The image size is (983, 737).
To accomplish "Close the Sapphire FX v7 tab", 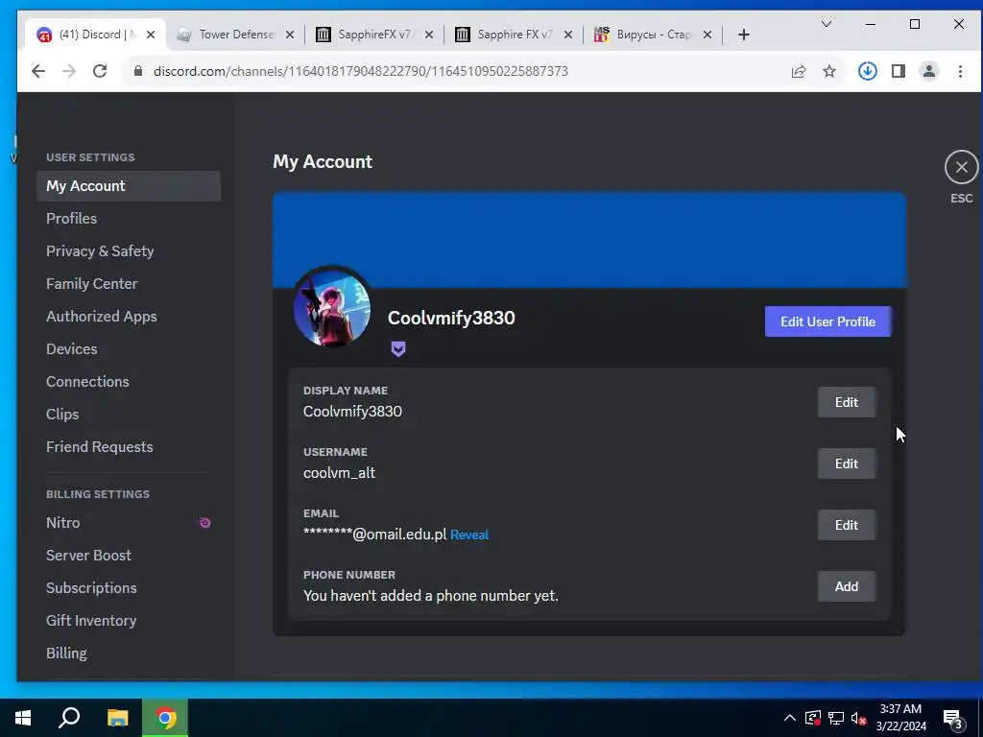I will point(568,35).
